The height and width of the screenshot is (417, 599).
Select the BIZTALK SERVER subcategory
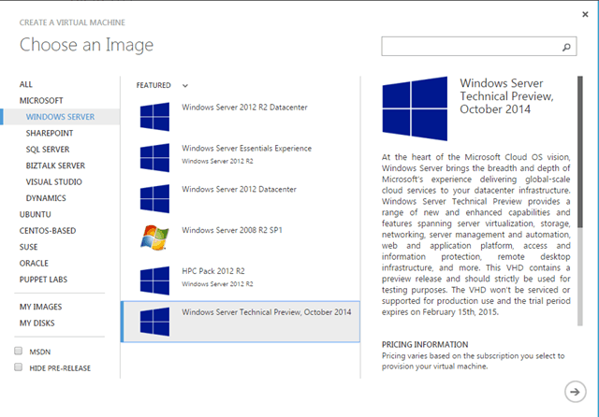pyautogui.click(x=55, y=166)
